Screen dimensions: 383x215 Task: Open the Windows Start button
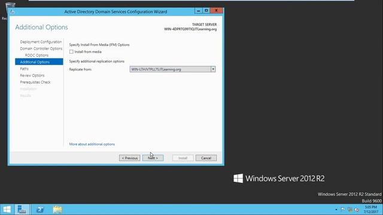(x=7, y=210)
